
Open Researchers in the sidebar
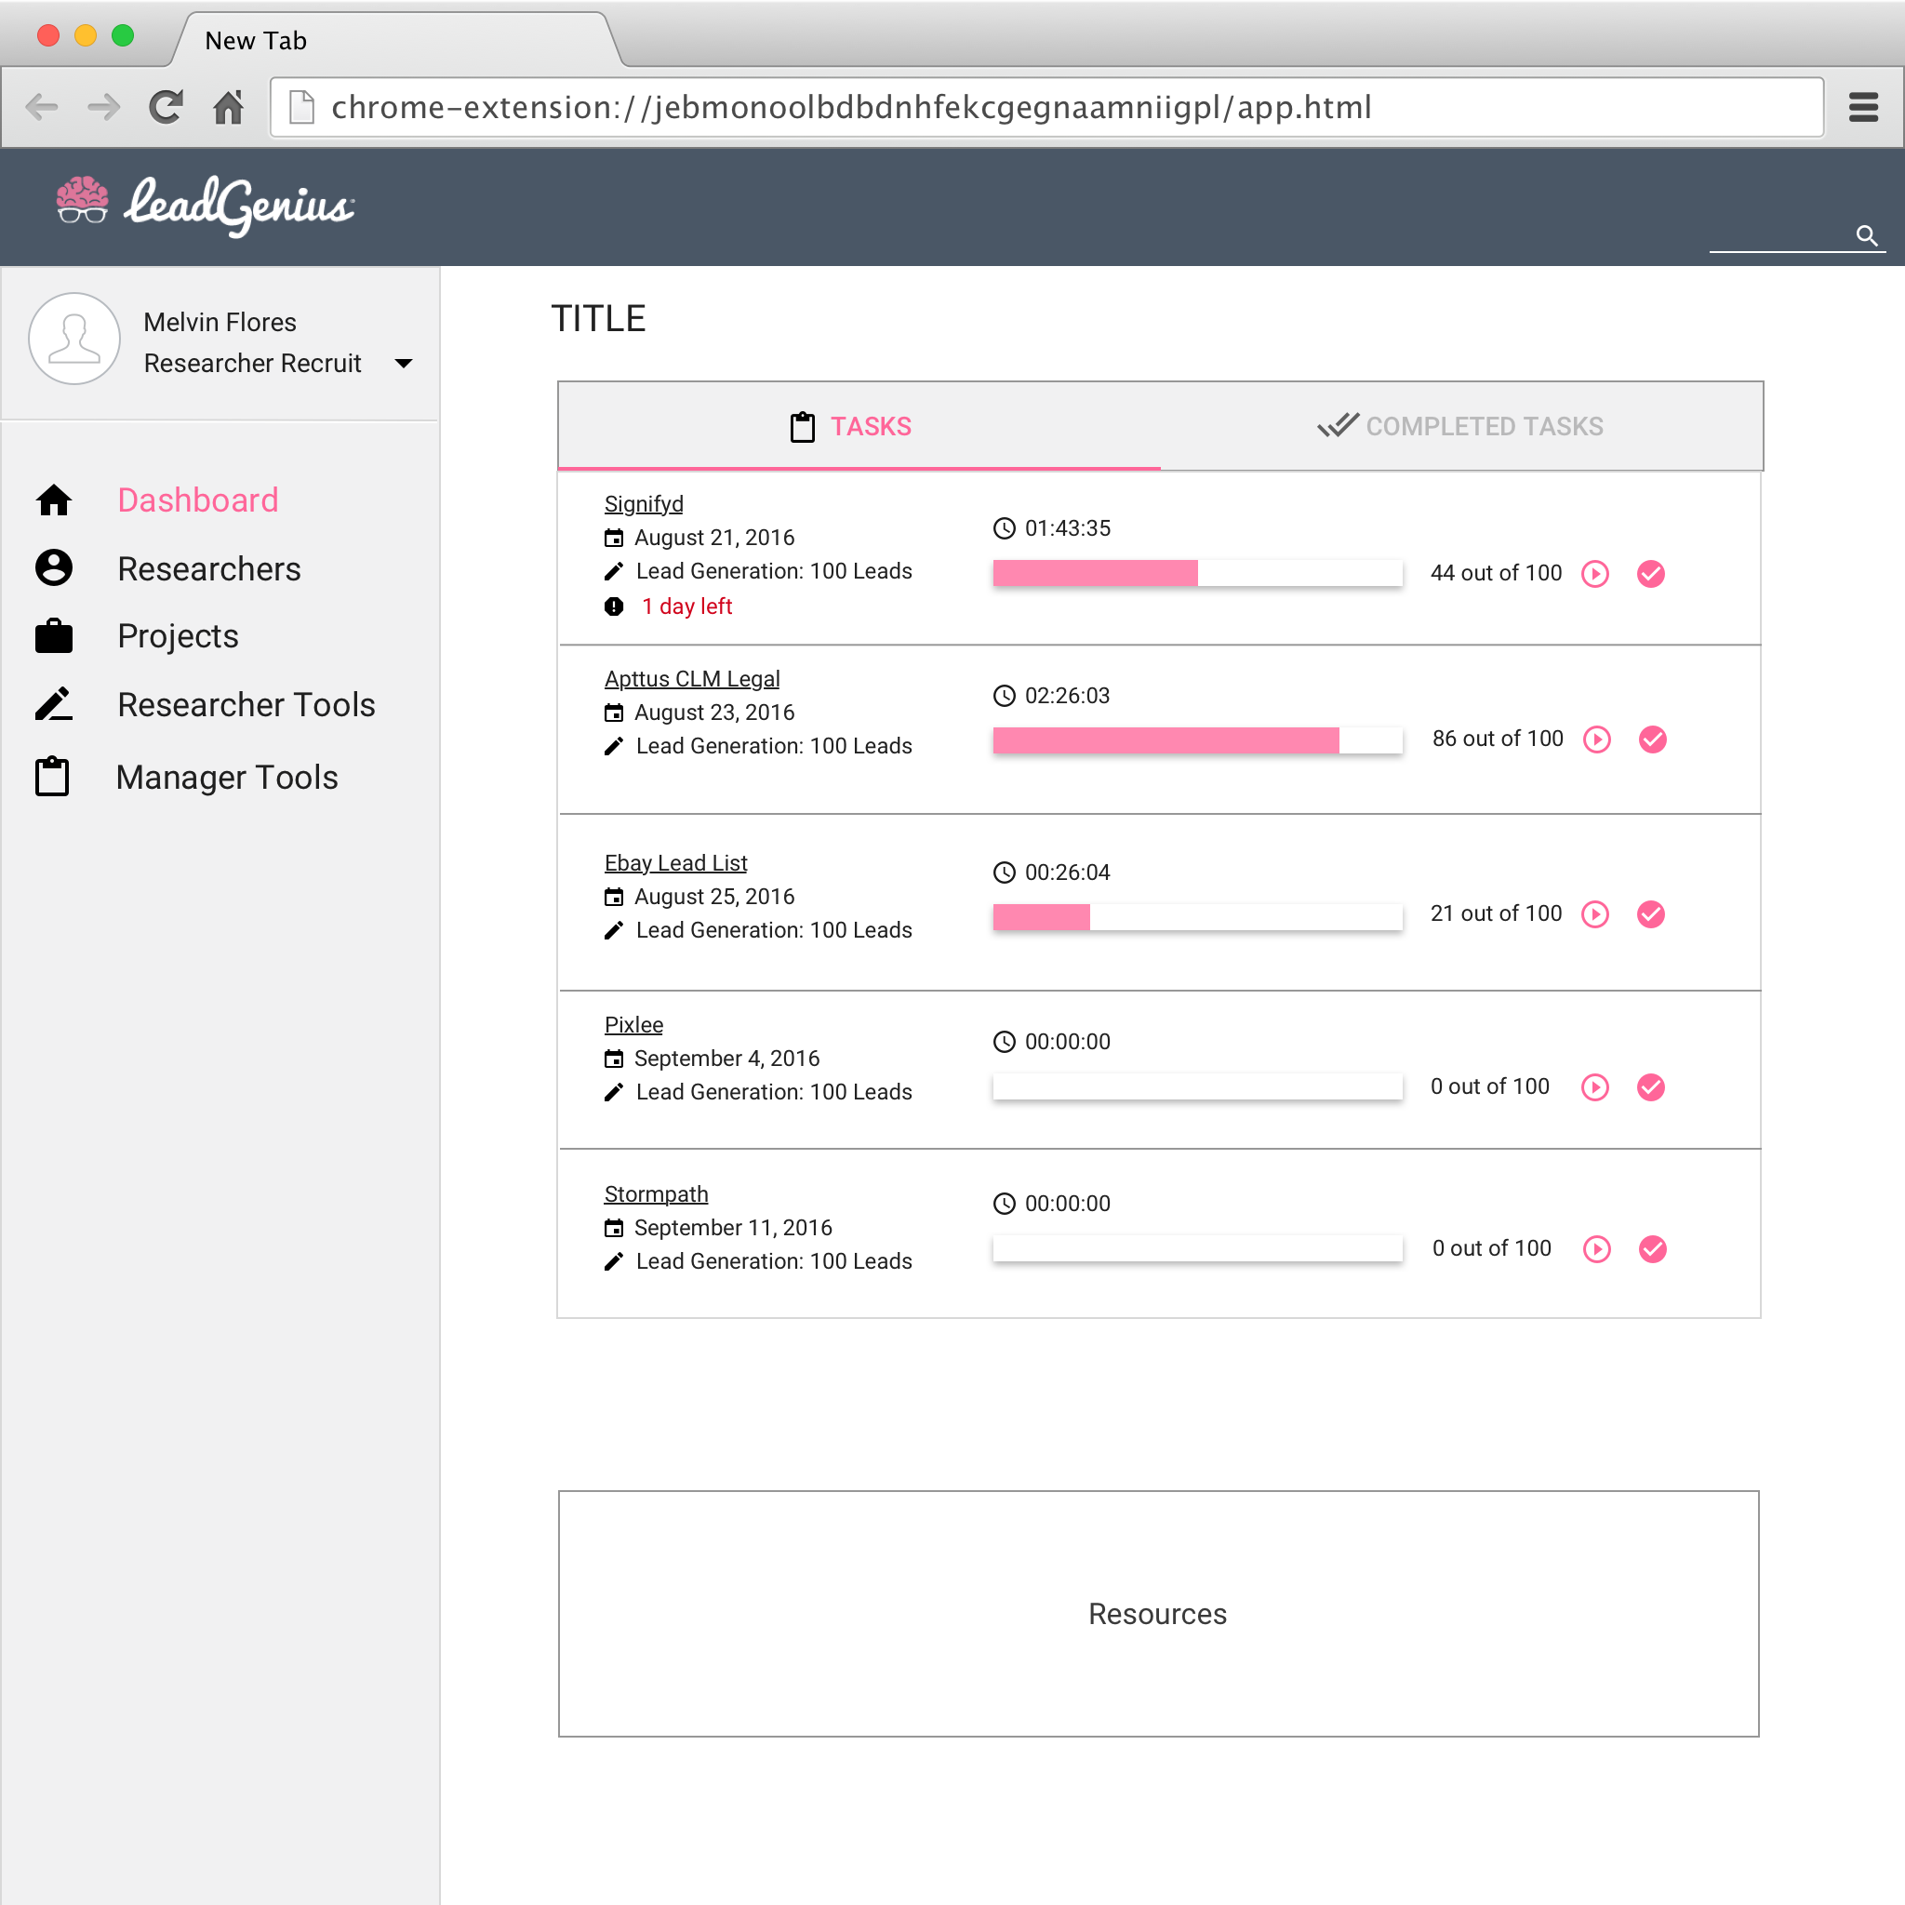click(209, 569)
